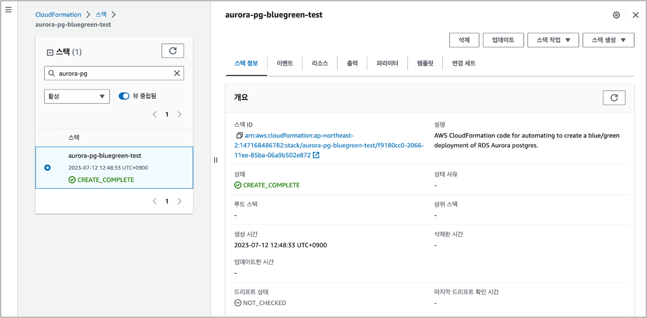Click the 설명 description text
The width and height of the screenshot is (647, 318).
(527, 140)
